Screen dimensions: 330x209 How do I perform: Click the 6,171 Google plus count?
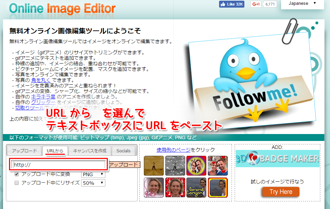(270, 4)
